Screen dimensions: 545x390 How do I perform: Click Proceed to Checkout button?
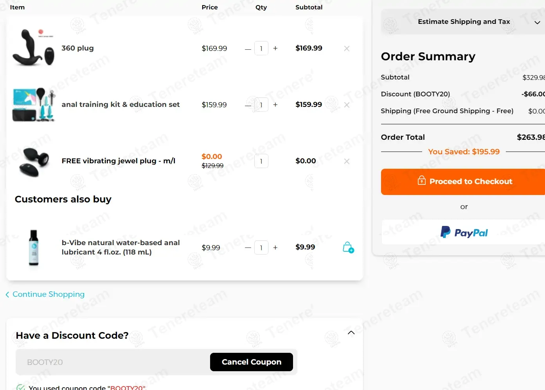(464, 182)
